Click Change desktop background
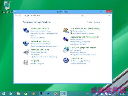 pos(80,42)
